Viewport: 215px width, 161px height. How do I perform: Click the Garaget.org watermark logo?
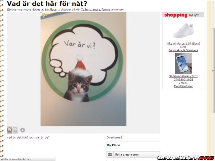(186, 158)
